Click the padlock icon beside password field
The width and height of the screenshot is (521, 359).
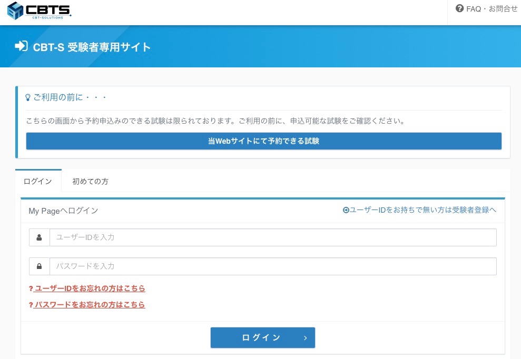point(39,266)
